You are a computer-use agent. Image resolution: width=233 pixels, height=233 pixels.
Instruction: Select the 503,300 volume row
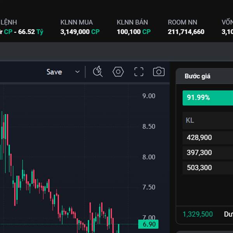[199, 168]
